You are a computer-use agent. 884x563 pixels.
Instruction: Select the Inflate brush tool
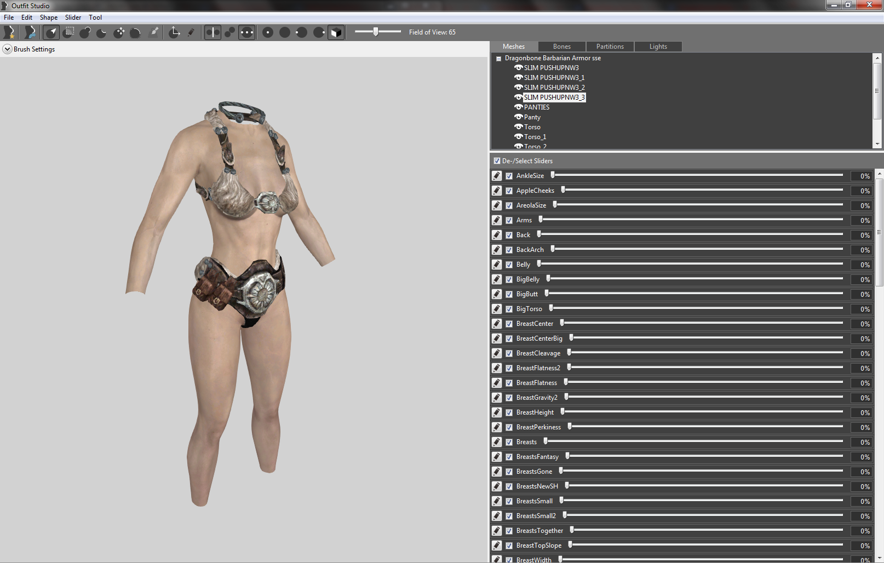point(85,32)
